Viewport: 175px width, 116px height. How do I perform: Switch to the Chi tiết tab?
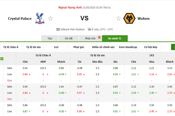click(69, 38)
